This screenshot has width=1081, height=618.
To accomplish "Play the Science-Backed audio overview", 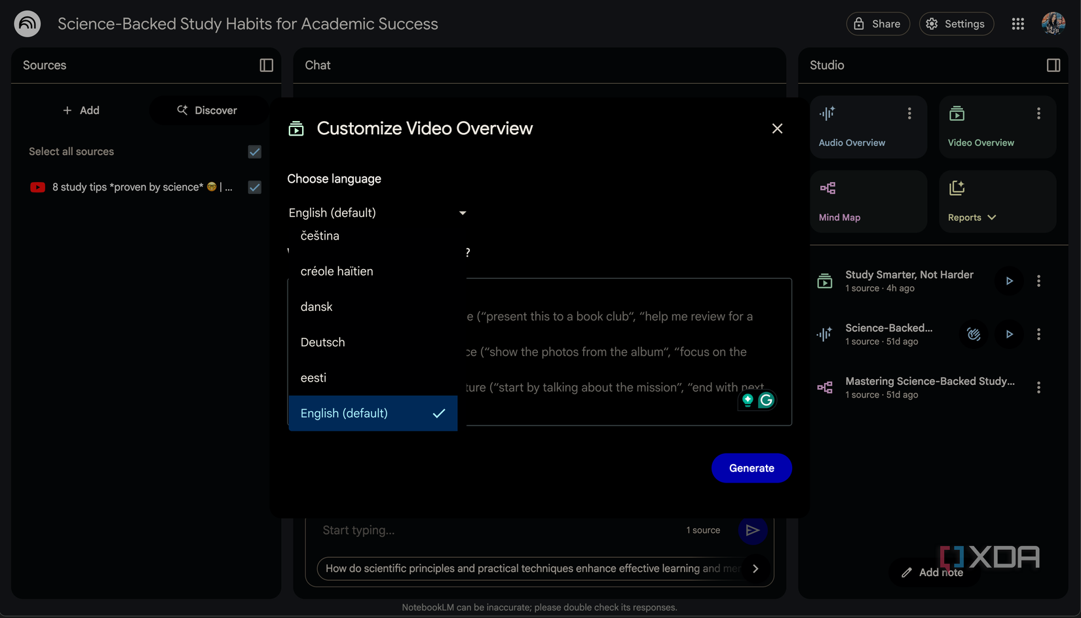I will pyautogui.click(x=1009, y=335).
